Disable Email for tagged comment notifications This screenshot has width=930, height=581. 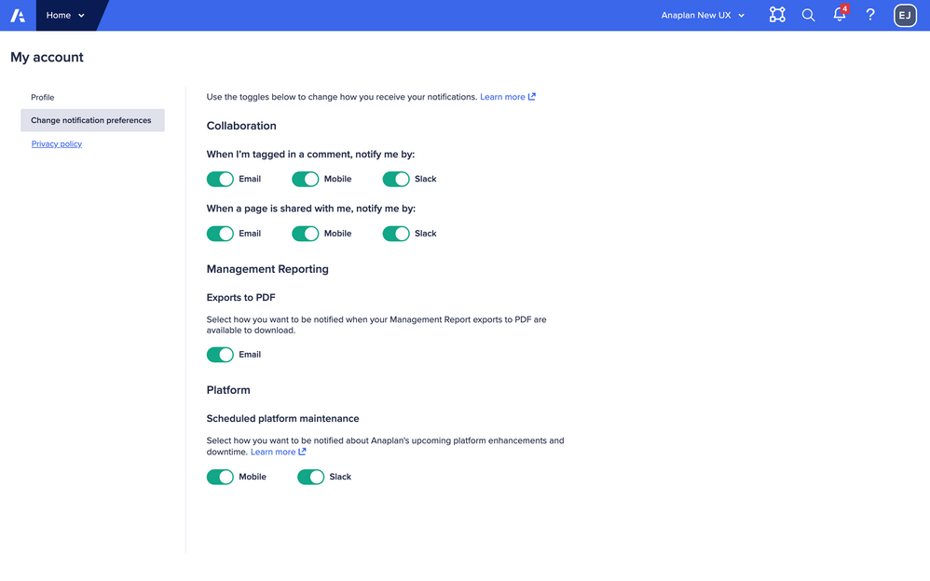pos(220,179)
